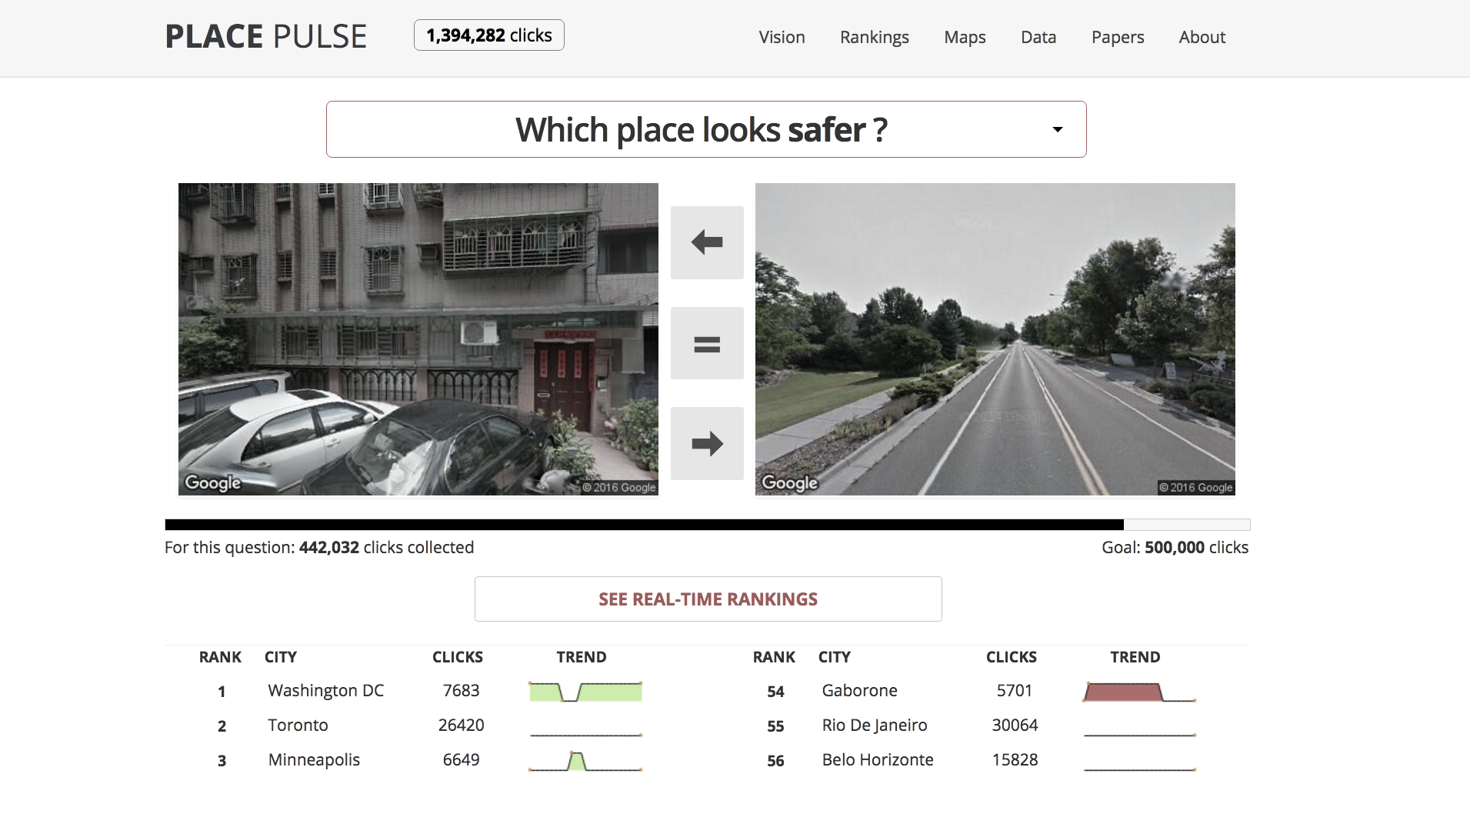Go to the Maps page
This screenshot has height=834, width=1470.
tap(965, 37)
